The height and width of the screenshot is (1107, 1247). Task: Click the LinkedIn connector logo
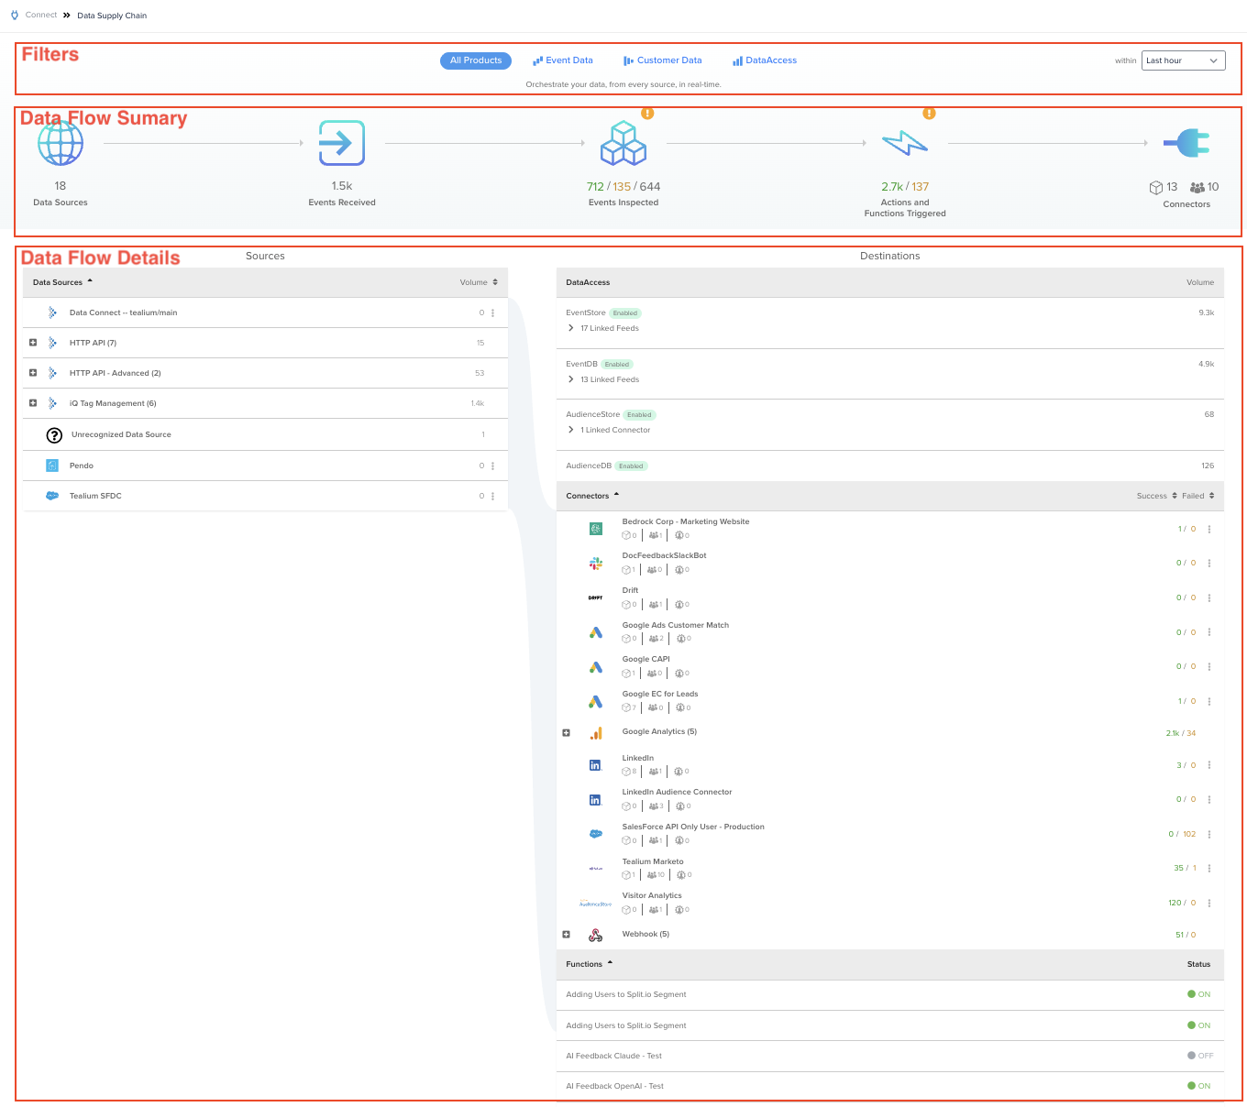[596, 765]
